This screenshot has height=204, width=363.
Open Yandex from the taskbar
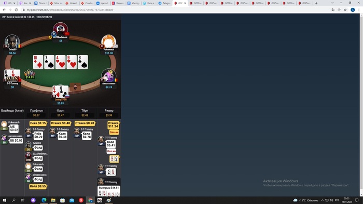[81, 200]
